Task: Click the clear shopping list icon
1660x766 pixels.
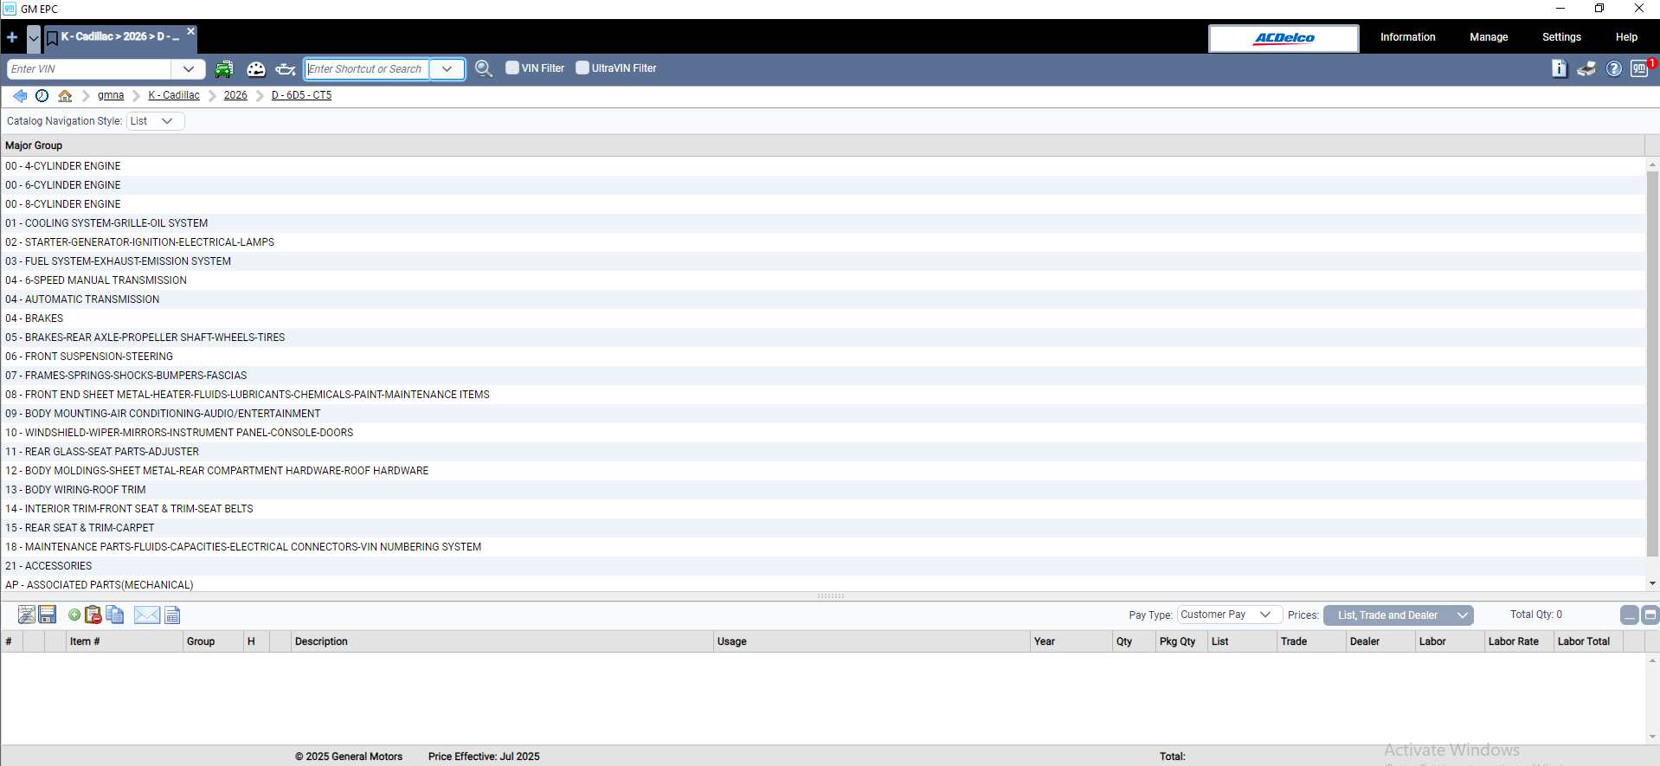Action: tap(27, 615)
